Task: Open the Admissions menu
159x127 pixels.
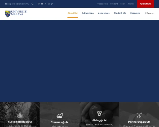Action: click(x=88, y=13)
